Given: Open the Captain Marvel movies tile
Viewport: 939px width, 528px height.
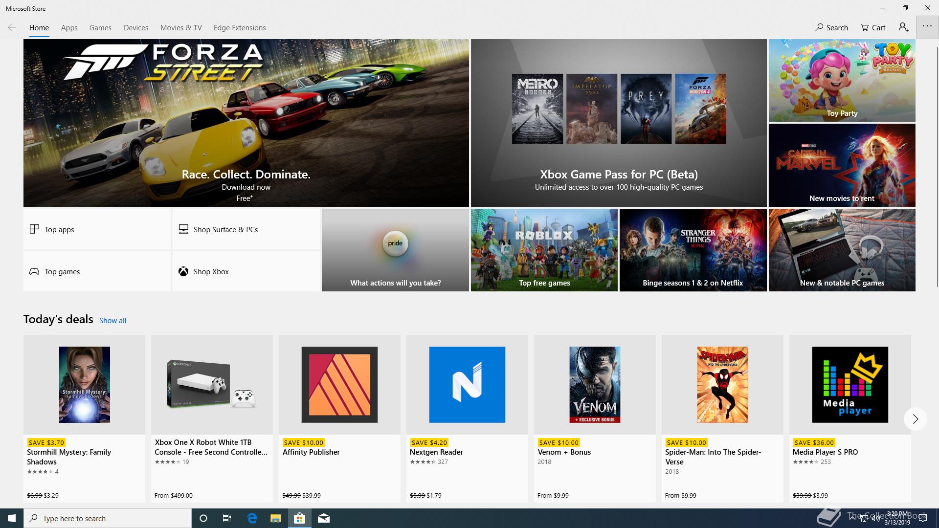Looking at the screenshot, I should [842, 165].
